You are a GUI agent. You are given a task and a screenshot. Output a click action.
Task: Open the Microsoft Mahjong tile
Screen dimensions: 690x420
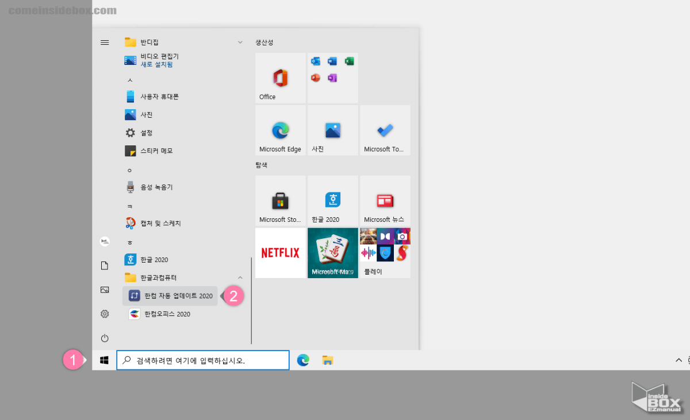pyautogui.click(x=333, y=253)
